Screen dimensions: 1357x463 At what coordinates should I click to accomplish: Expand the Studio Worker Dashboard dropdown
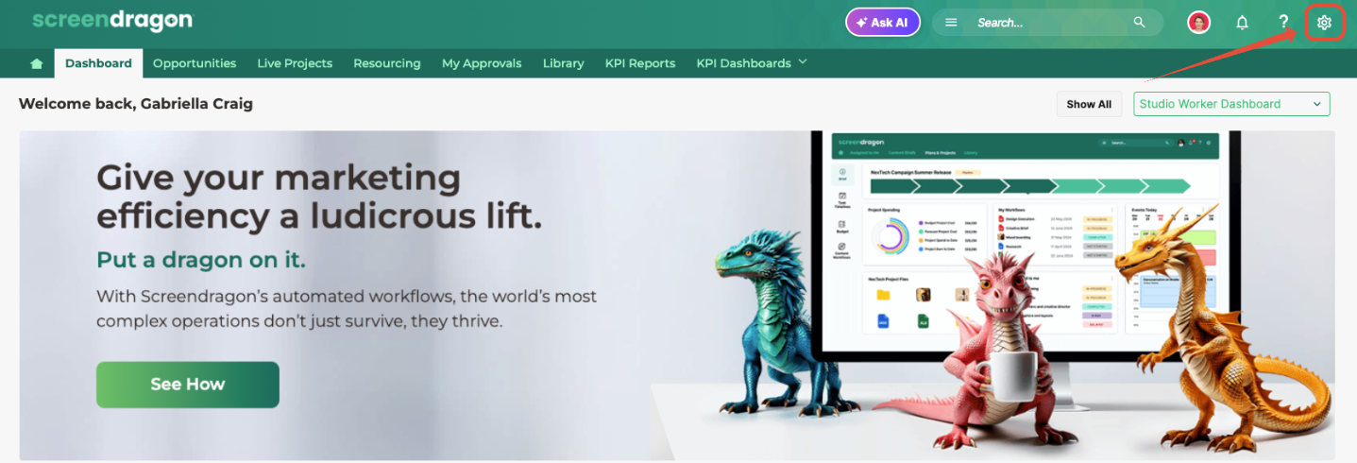tap(1230, 104)
